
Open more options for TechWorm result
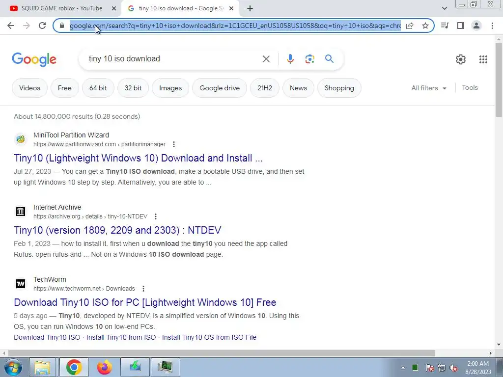coord(143,289)
